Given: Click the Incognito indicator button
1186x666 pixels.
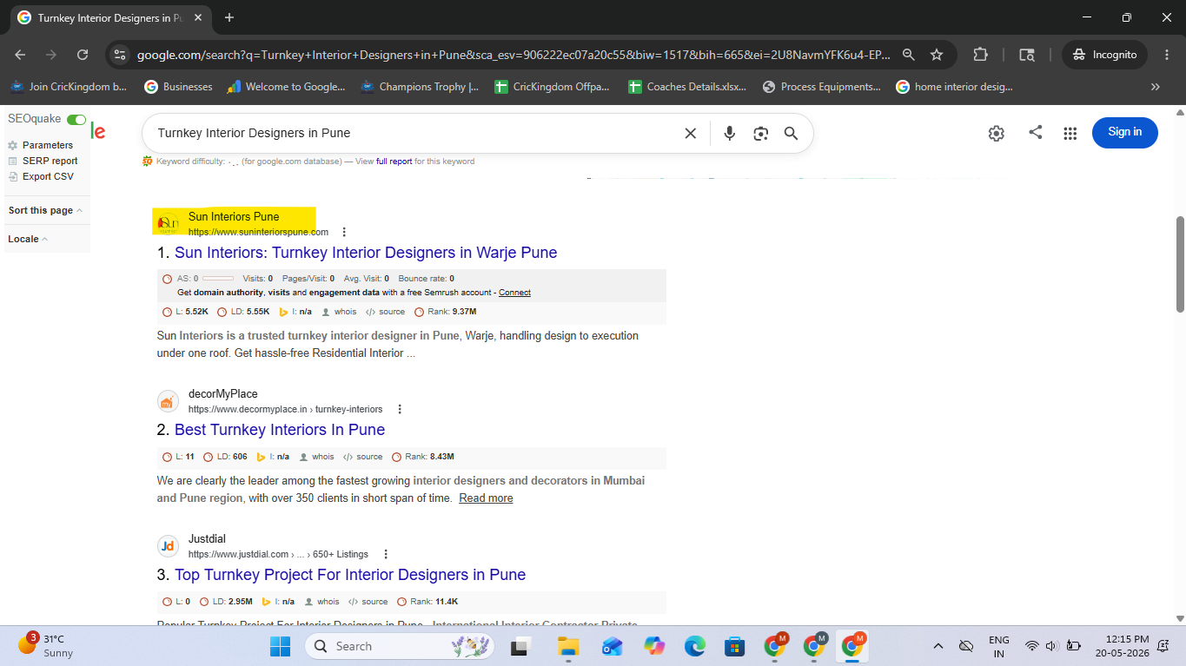Looking at the screenshot, I should (1104, 55).
